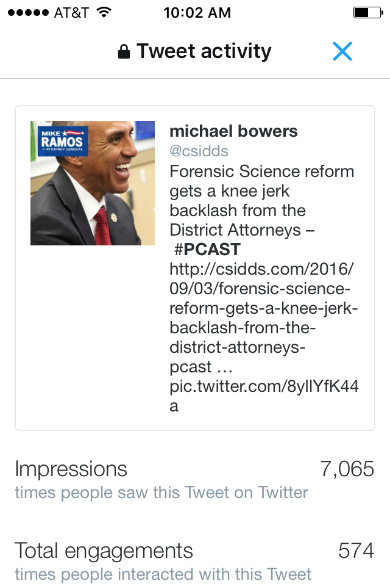Tap the 10:02 AM clock
Image resolution: width=390 pixels, height=586 pixels.
pyautogui.click(x=197, y=13)
